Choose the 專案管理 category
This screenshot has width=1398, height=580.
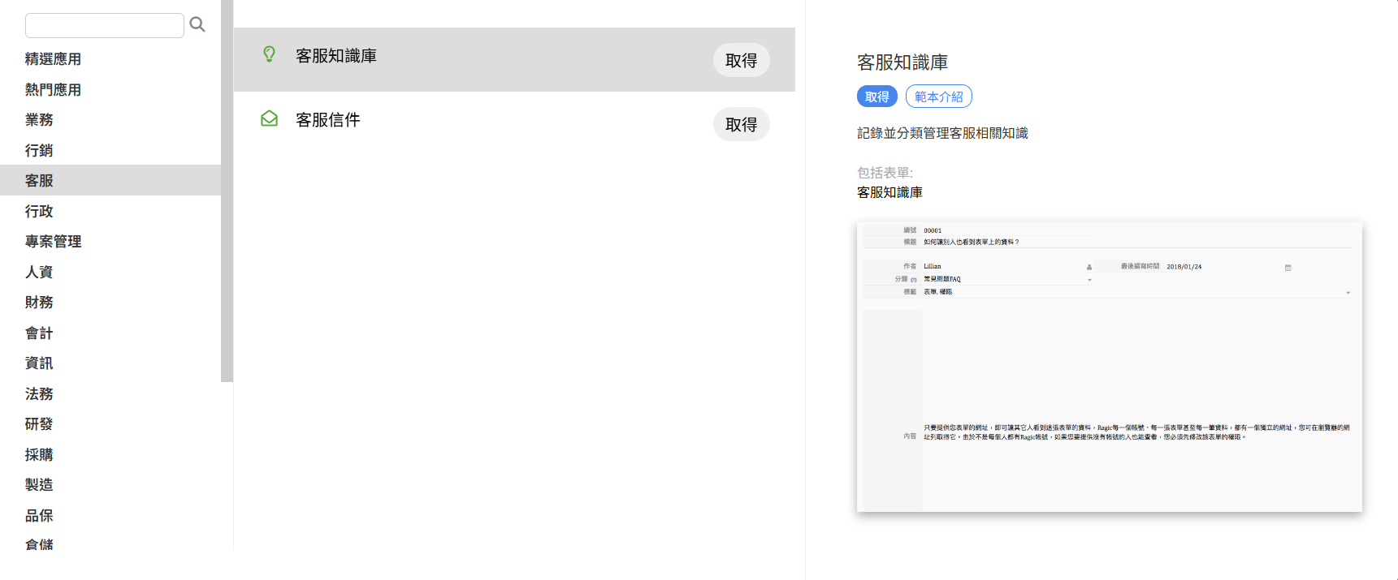point(53,242)
